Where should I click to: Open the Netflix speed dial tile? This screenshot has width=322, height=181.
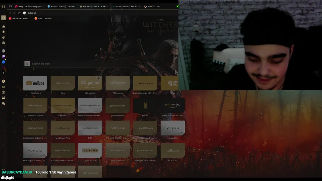pos(145,106)
